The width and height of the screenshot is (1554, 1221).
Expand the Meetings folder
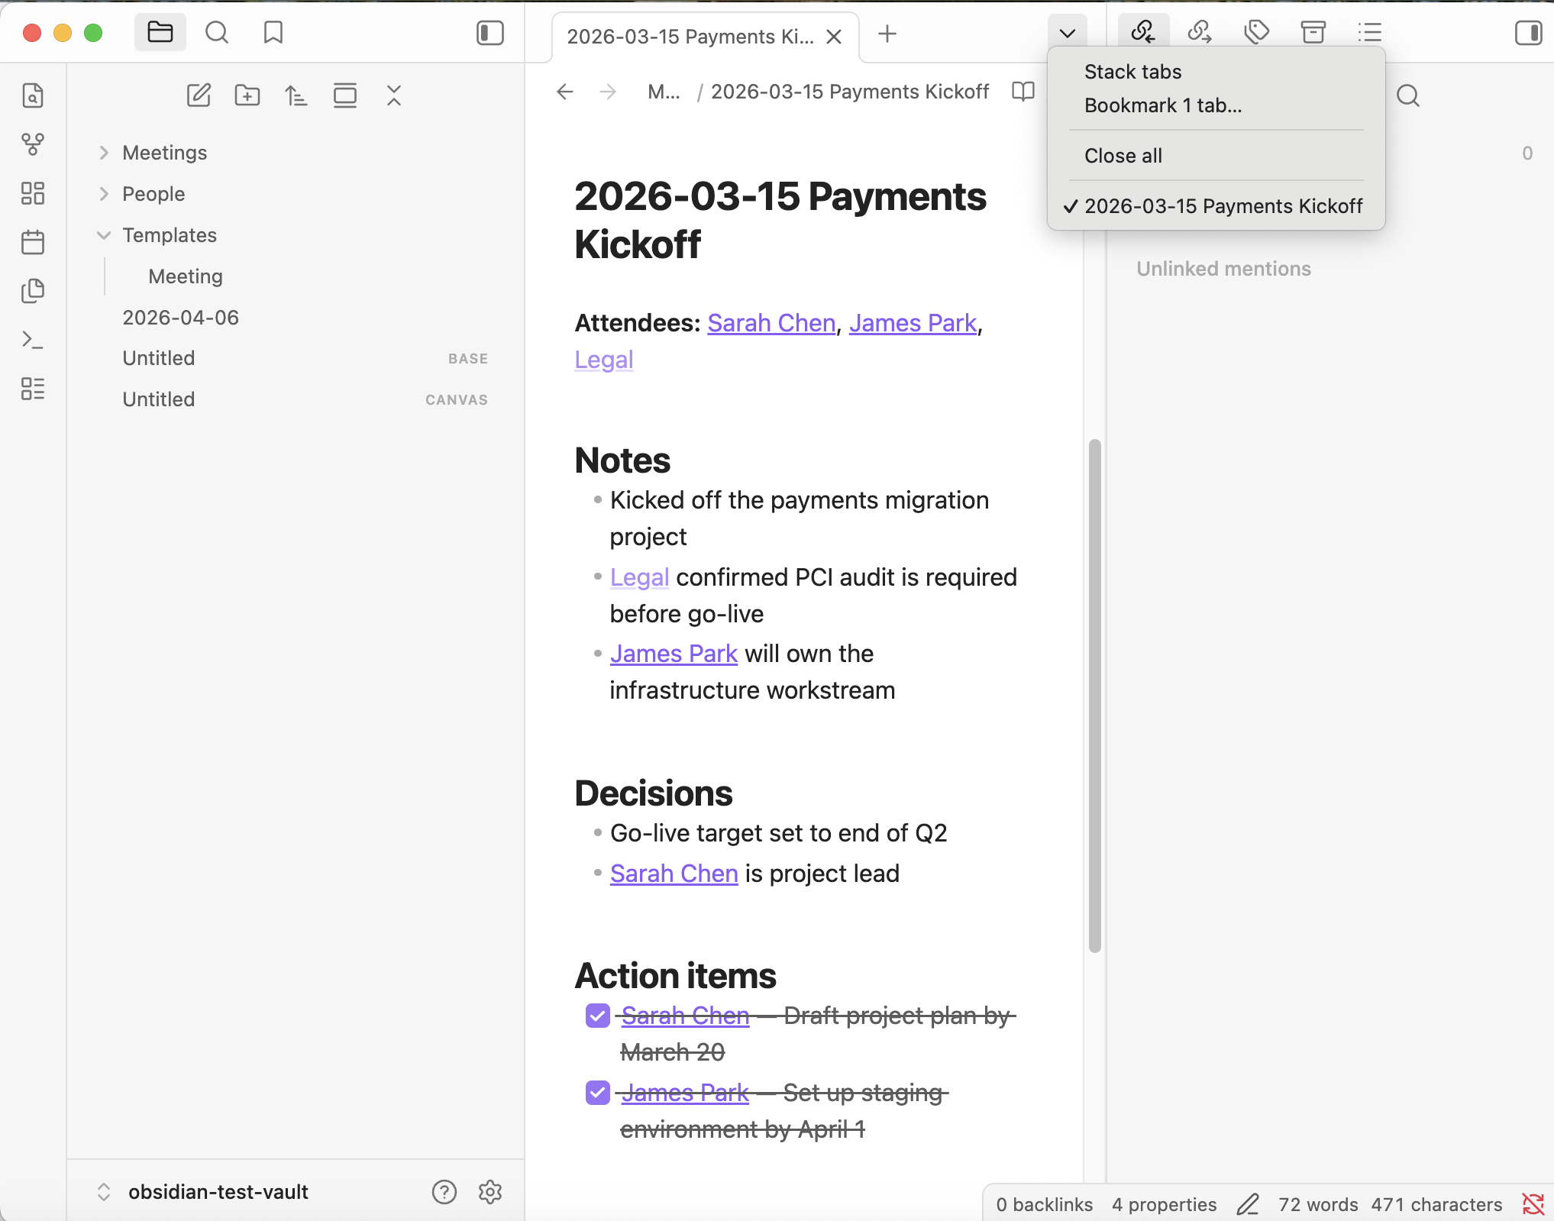click(104, 152)
